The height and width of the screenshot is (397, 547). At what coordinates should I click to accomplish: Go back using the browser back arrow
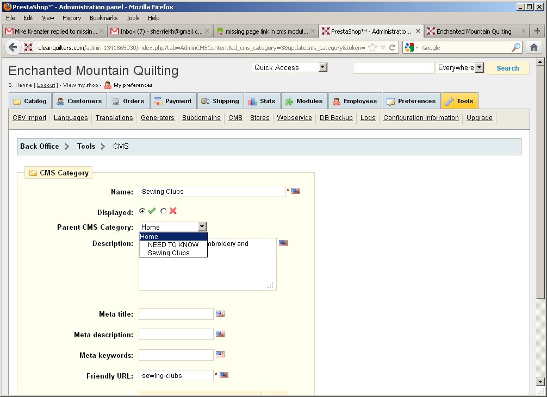pos(13,48)
